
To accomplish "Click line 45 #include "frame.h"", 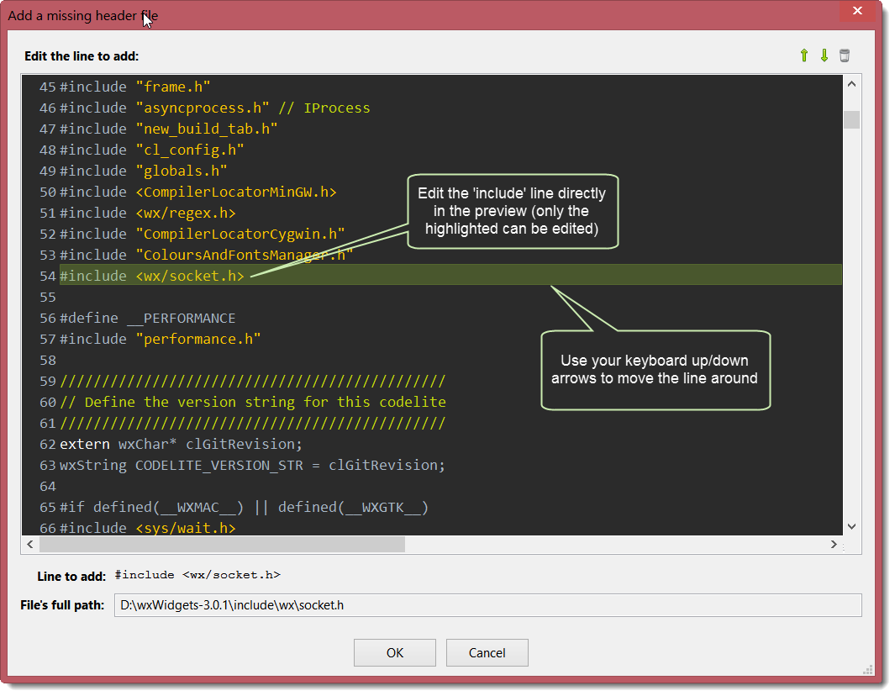I will (135, 87).
